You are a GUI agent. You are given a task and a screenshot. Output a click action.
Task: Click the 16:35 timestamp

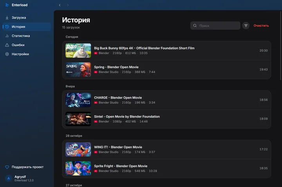264,168
